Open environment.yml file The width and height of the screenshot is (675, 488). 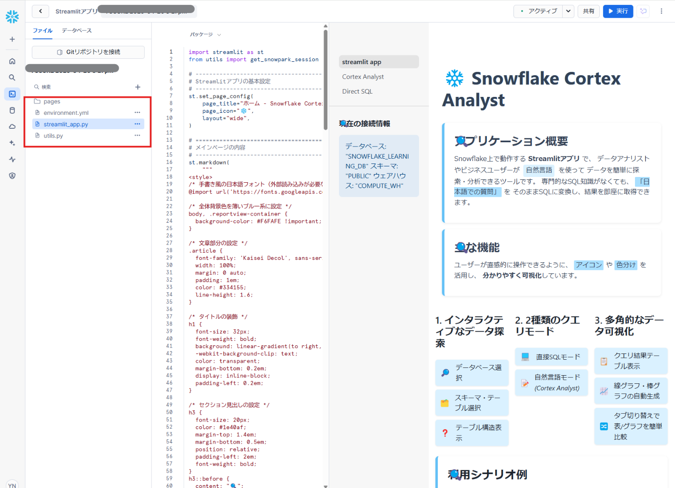coord(66,113)
